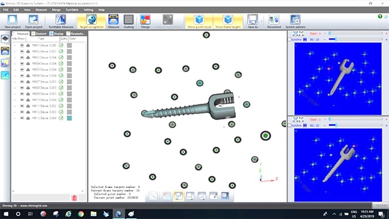Toggle Target recognition in the toolbar

[92, 21]
